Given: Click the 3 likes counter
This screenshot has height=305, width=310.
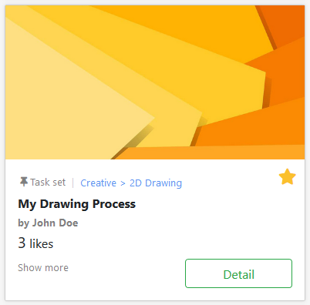Looking at the screenshot, I should pyautogui.click(x=35, y=243).
